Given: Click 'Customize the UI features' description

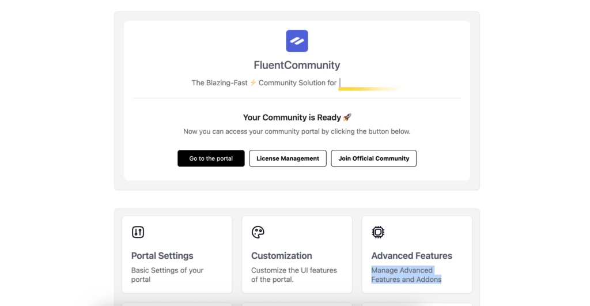Looking at the screenshot, I should tap(294, 275).
